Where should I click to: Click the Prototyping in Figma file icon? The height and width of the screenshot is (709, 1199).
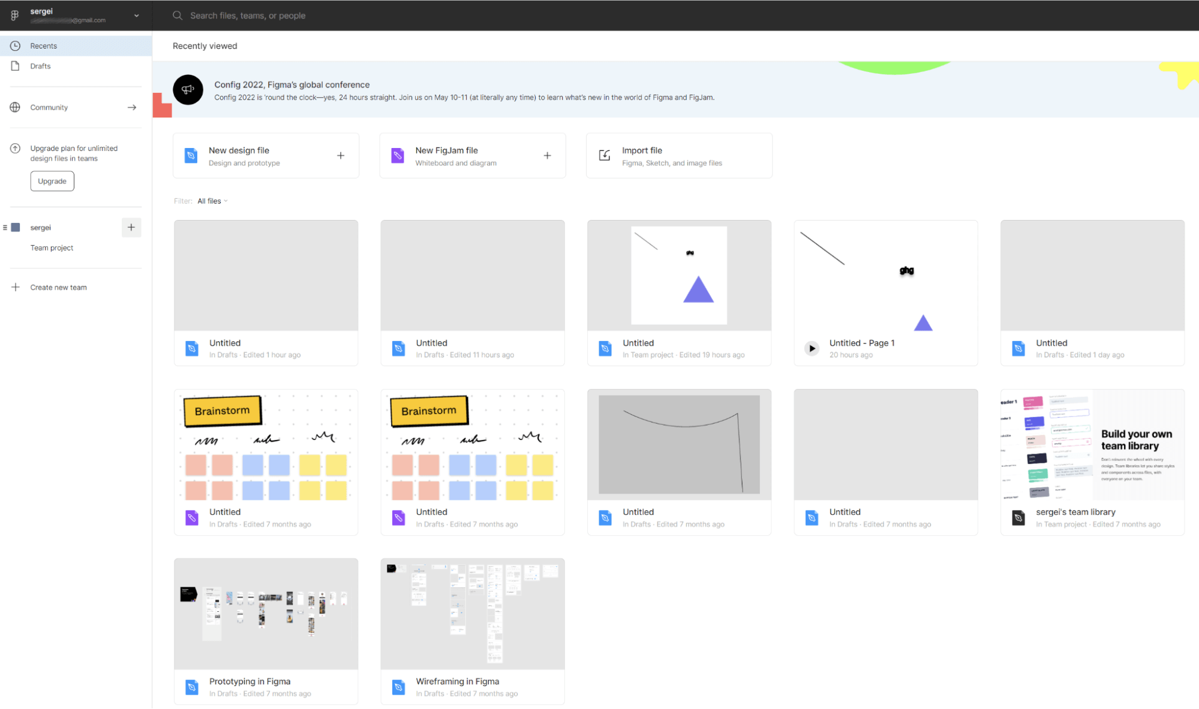pos(192,687)
